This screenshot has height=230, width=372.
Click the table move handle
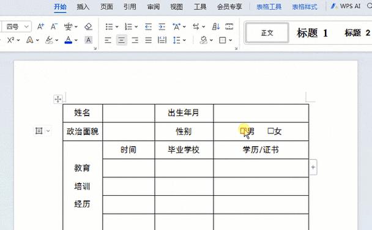(x=58, y=99)
